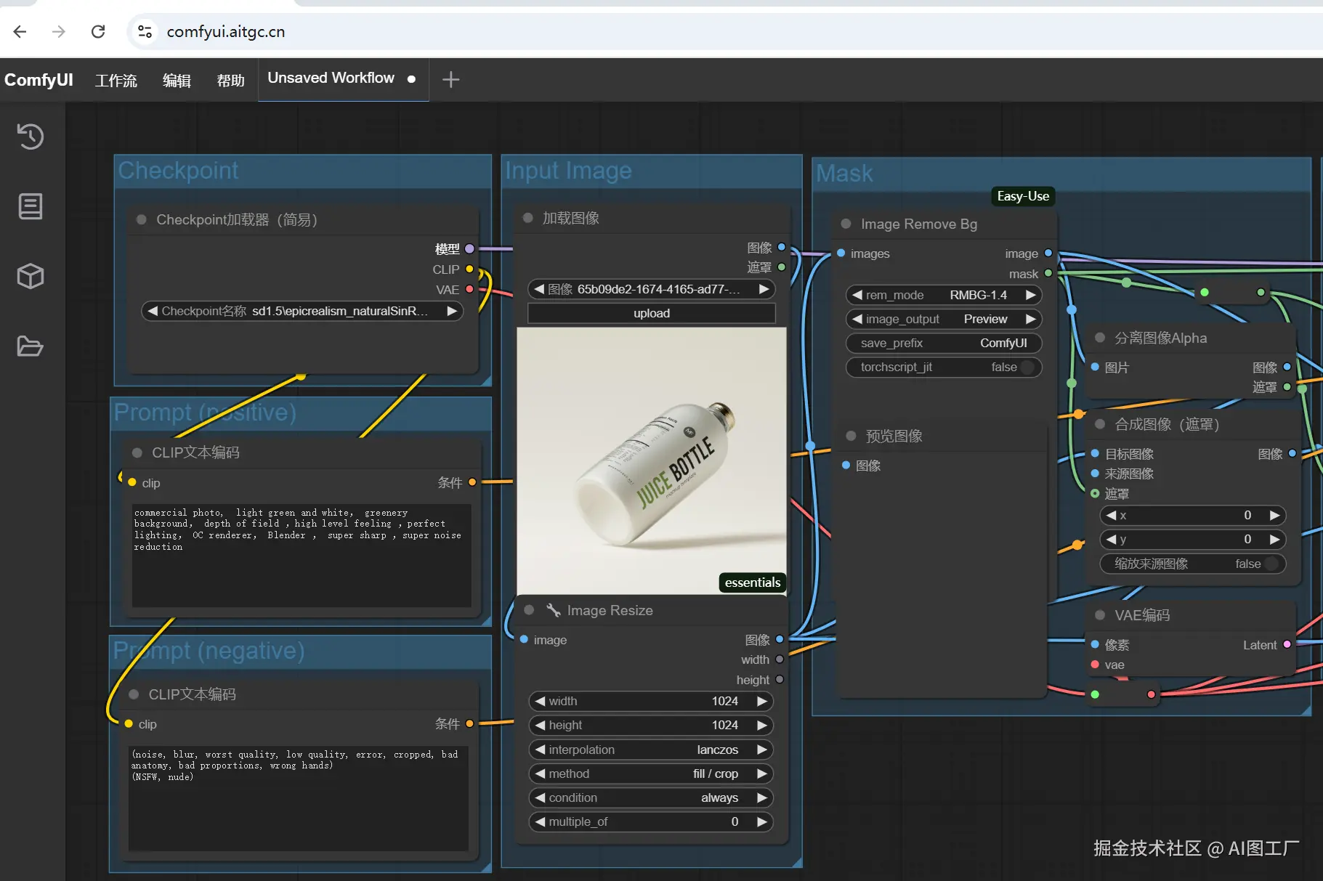Open the rem_mode RMBG-1.4 selector
The image size is (1323, 881).
[x=943, y=295]
